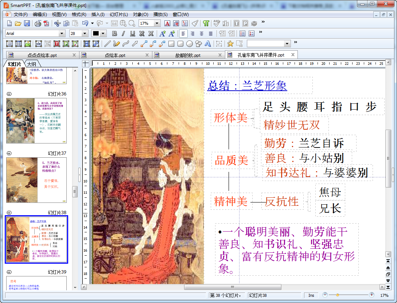Decrease font size with A down-arrow
The image size is (397, 303).
[172, 34]
